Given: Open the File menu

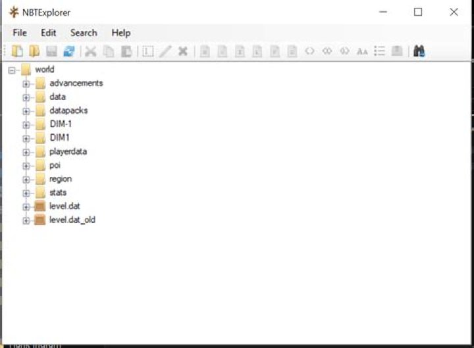Looking at the screenshot, I should tap(20, 33).
